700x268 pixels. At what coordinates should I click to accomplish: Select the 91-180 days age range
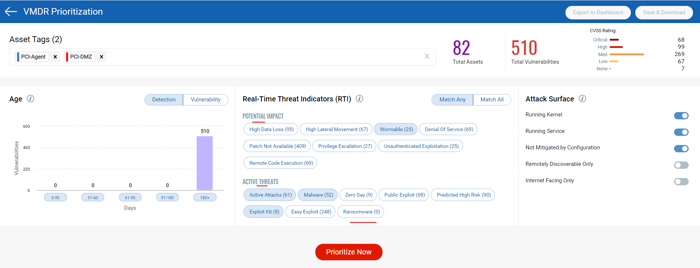click(x=168, y=198)
